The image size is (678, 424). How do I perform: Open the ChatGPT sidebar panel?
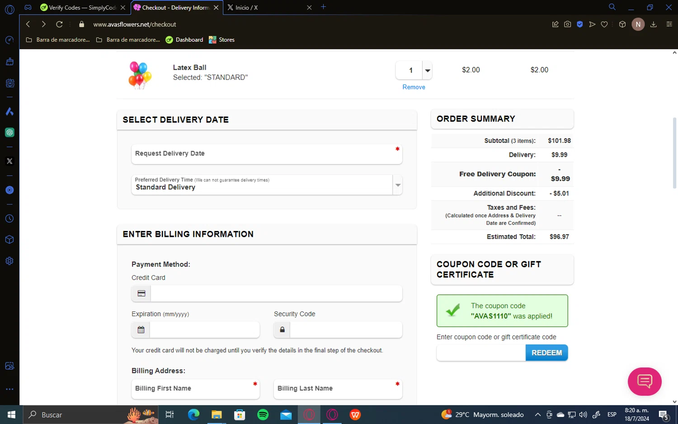tap(9, 132)
